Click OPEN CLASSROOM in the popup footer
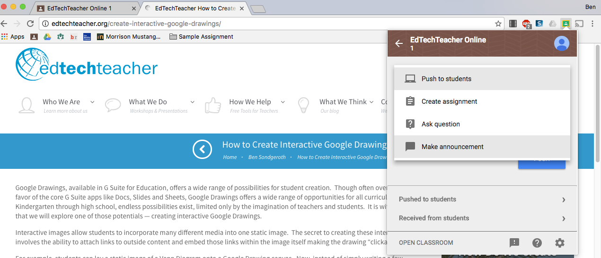The width and height of the screenshot is (601, 258). tap(426, 243)
